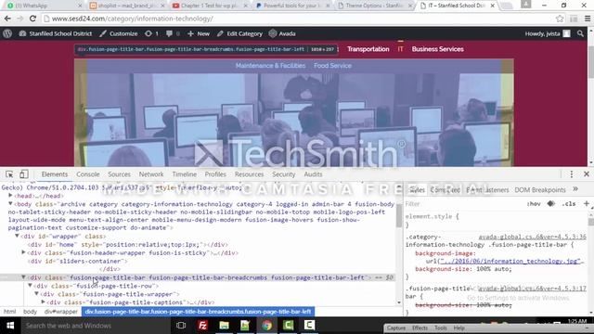Image resolution: width=594 pixels, height=334 pixels.
Task: Collapse the div#wrapper node
Action: click(x=17, y=236)
